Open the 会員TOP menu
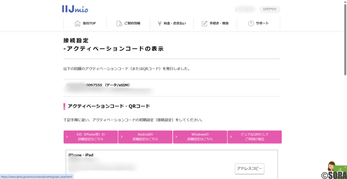The height and width of the screenshot is (179, 347). point(85,23)
